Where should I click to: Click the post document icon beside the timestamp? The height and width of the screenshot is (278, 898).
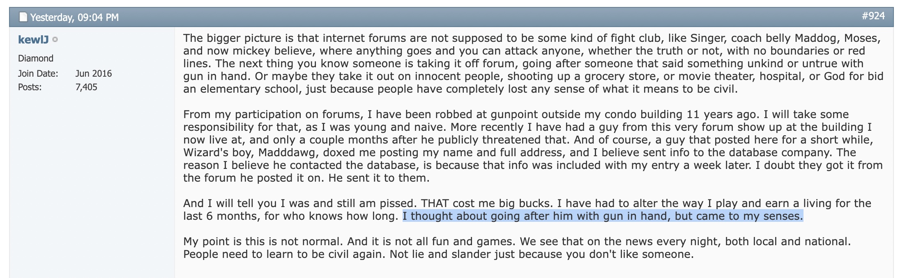23,17
